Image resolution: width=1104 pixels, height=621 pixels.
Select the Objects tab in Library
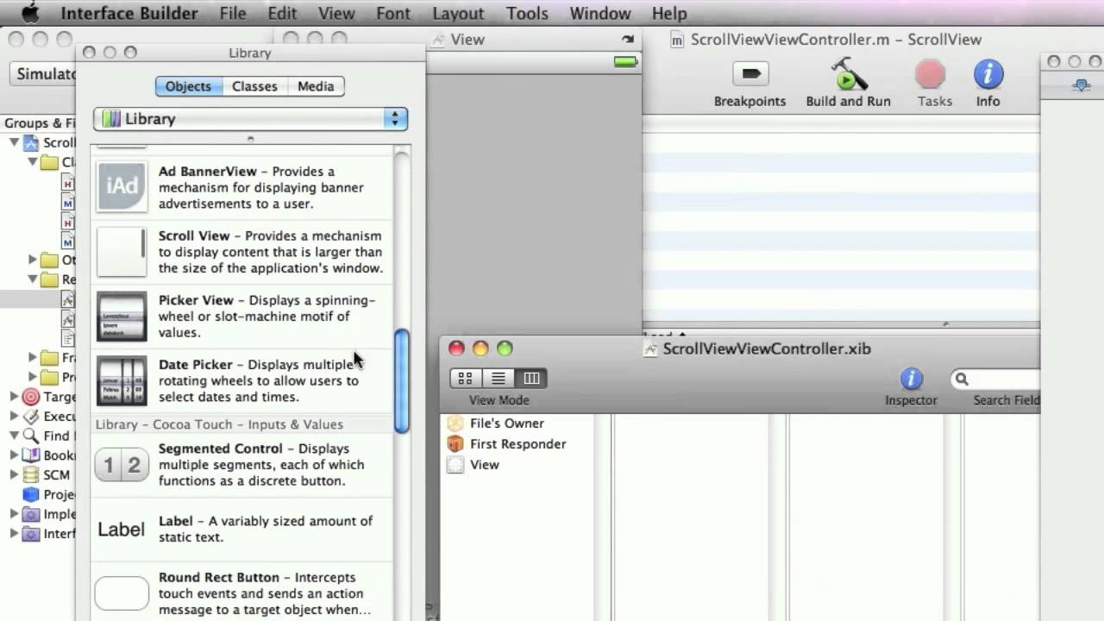pos(188,86)
